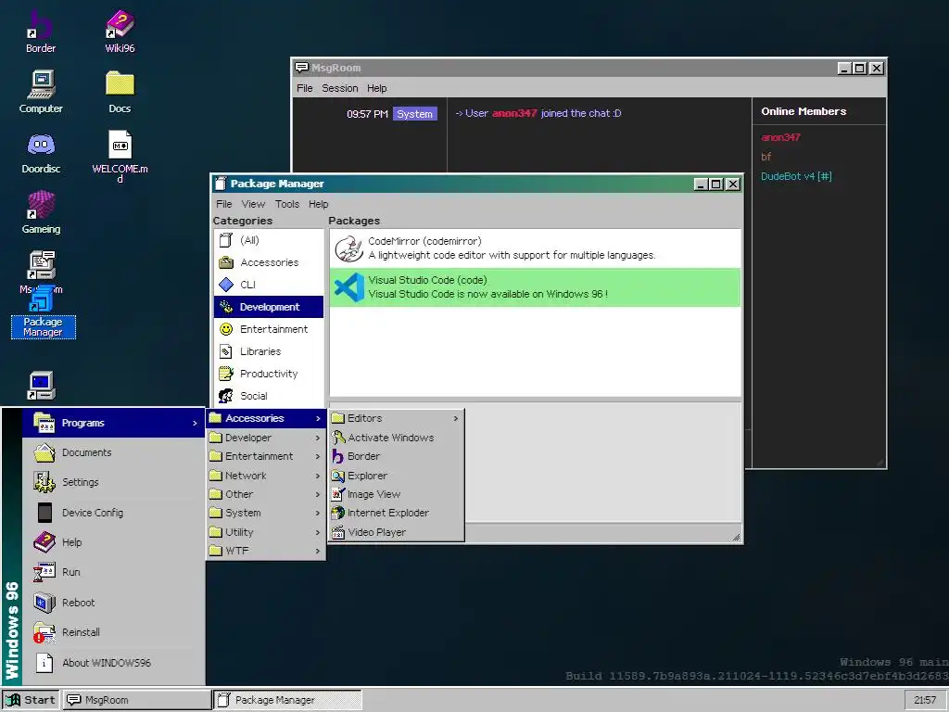Expand Programs in the Start menu
This screenshot has width=949, height=712.
(114, 423)
